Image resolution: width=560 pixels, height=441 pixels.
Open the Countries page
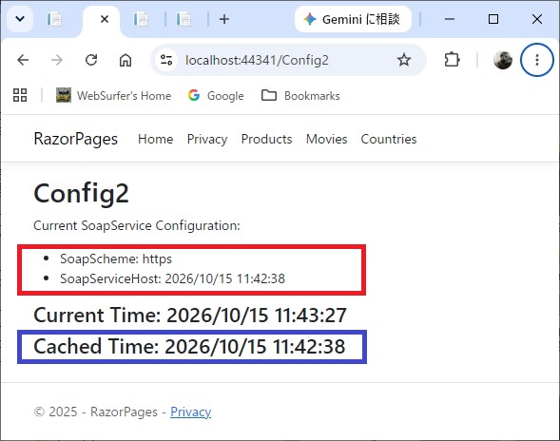(389, 139)
